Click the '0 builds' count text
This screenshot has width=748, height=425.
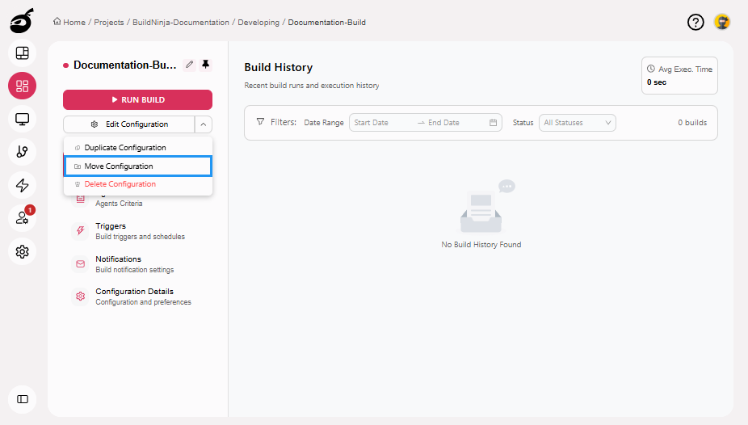point(692,123)
